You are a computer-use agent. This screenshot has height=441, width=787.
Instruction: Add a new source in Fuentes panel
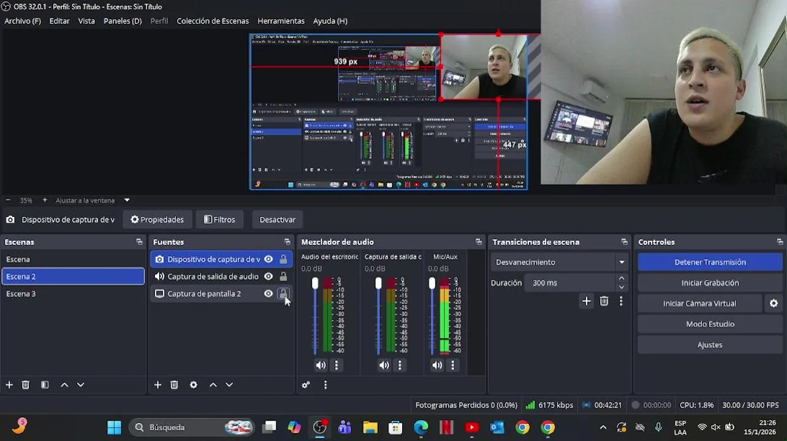click(x=158, y=385)
